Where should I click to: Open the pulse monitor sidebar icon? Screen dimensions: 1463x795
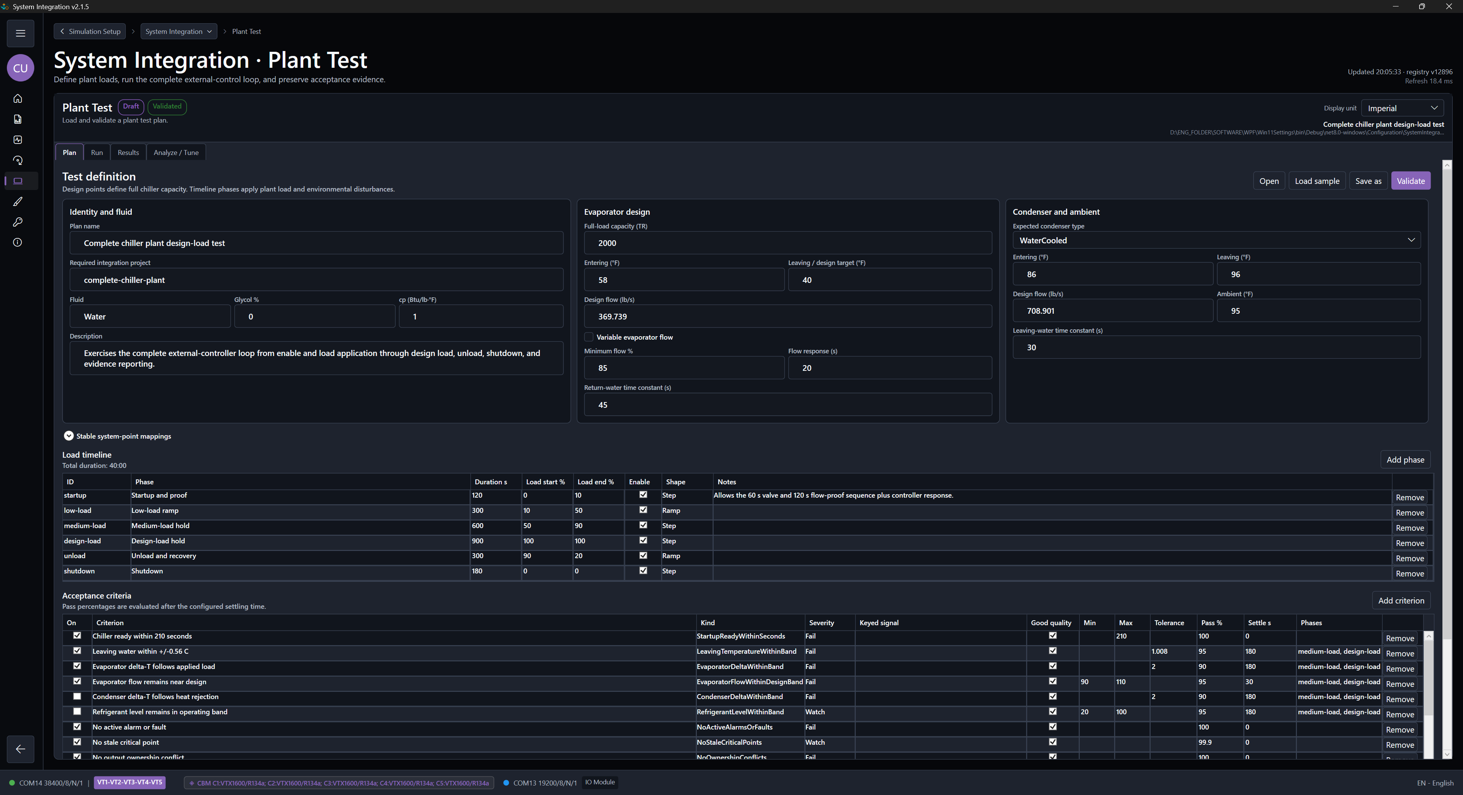pyautogui.click(x=18, y=140)
